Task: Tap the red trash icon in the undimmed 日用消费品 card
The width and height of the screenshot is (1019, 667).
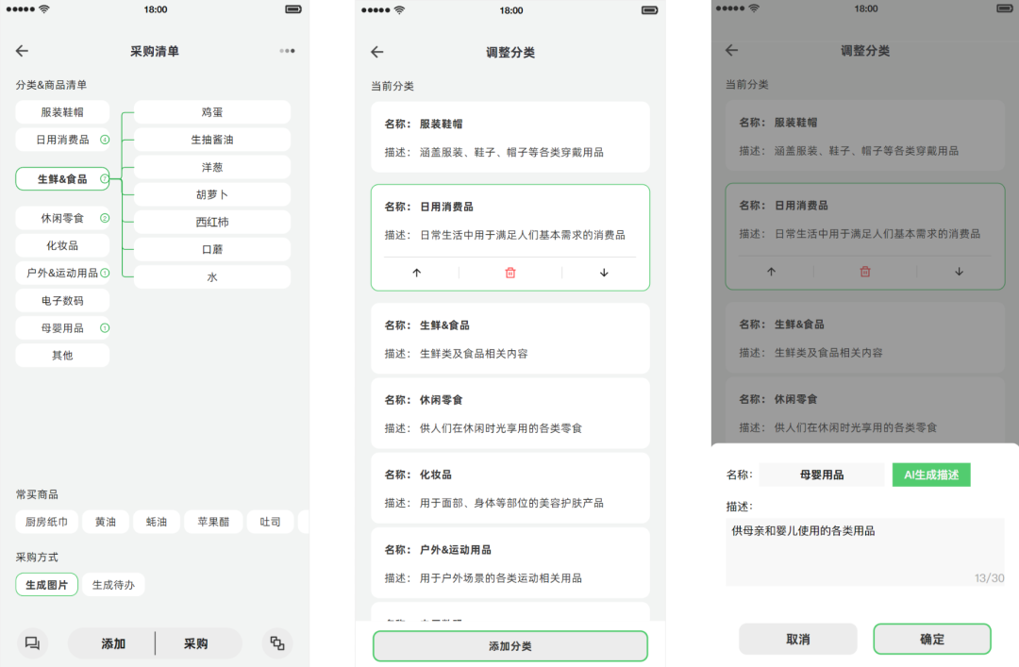Action: (x=510, y=273)
